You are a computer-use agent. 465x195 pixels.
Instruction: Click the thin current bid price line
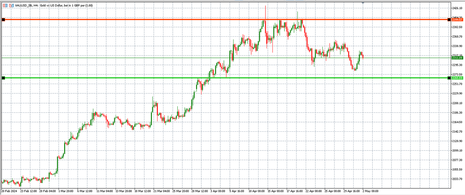click(139, 58)
